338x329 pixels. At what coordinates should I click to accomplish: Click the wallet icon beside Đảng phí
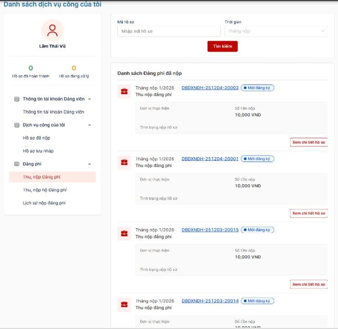(x=17, y=164)
